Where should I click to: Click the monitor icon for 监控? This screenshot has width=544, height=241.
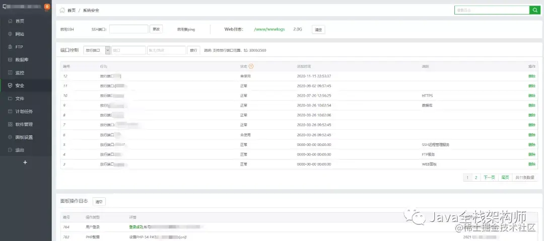pyautogui.click(x=10, y=73)
